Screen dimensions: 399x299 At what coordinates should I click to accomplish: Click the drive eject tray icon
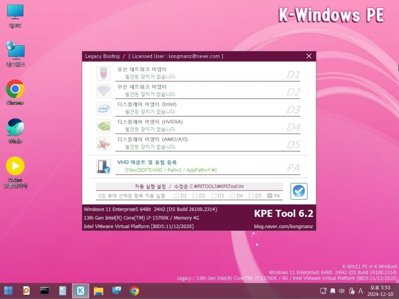tap(332, 291)
